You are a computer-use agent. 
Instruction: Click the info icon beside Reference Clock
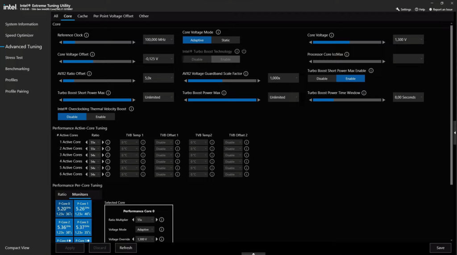tap(87, 35)
